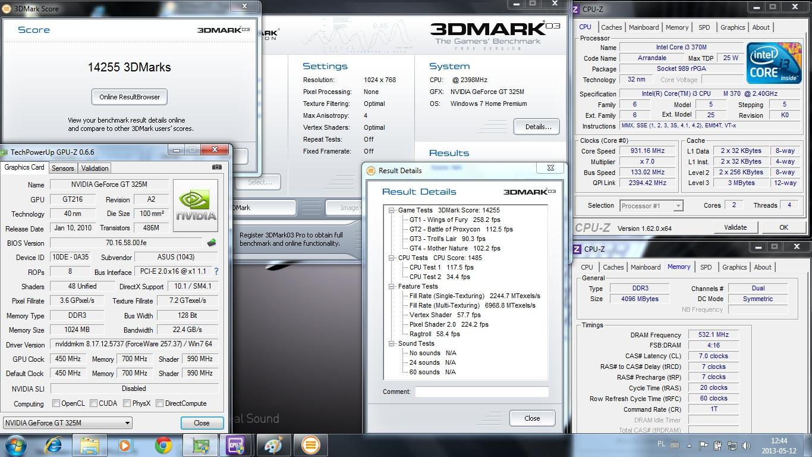The width and height of the screenshot is (812, 457).
Task: Click the network icon in system tray
Action: coord(732,445)
